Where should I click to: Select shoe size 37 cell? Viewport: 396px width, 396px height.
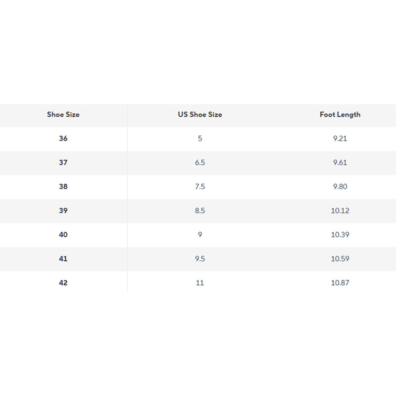63,162
